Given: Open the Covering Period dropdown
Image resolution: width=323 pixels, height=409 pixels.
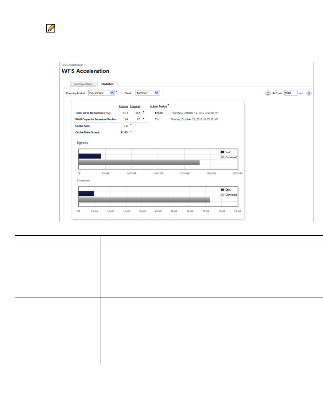Looking at the screenshot, I should coord(101,93).
